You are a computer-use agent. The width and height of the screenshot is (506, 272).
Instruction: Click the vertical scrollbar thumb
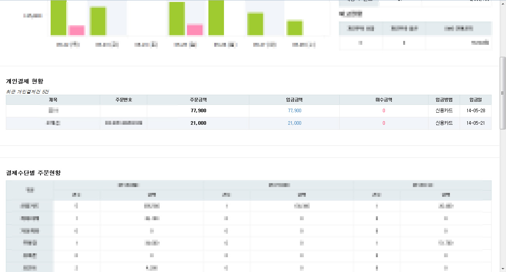[502, 93]
